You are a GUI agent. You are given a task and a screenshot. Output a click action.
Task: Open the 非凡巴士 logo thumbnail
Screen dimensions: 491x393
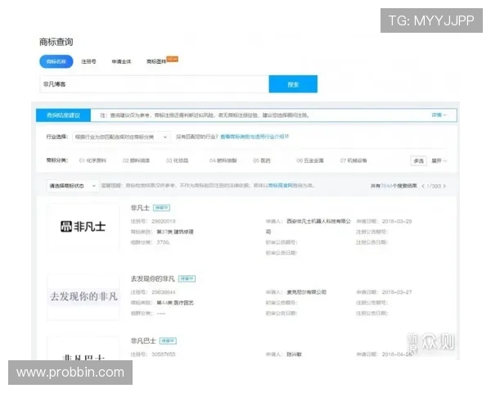(83, 349)
